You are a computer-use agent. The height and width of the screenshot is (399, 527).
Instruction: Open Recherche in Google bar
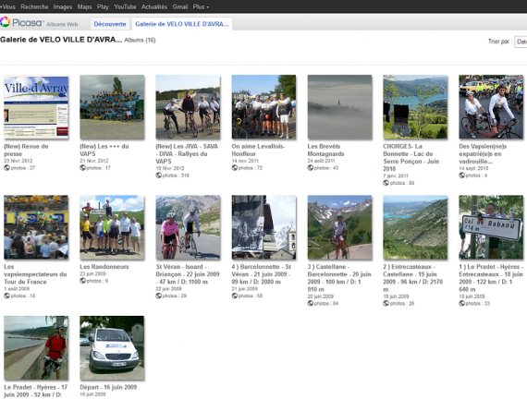click(x=34, y=6)
